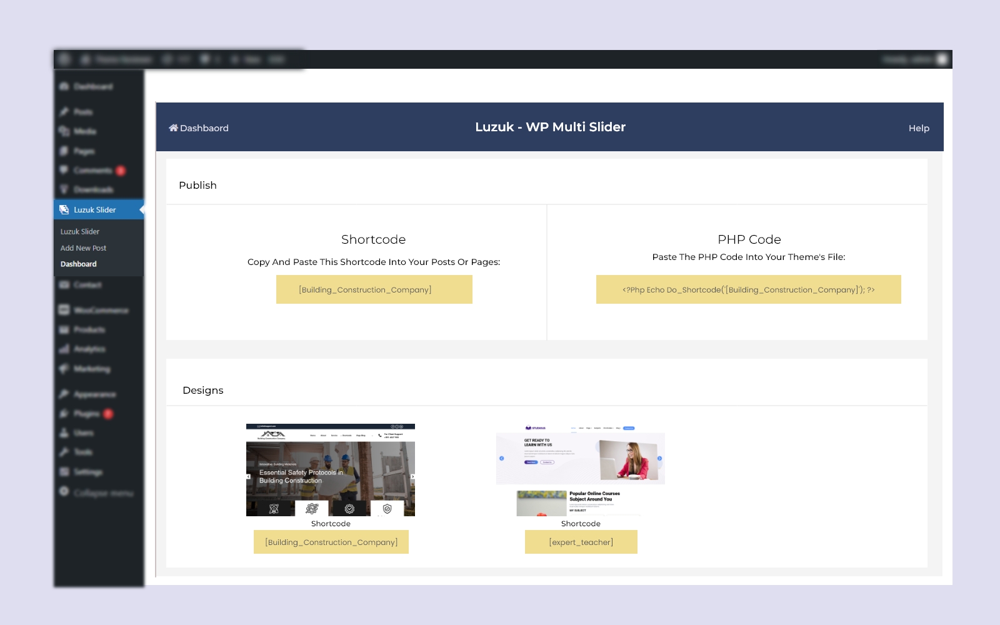Click the 'PHP Code' heading text
Screen dimensions: 1000x625
[749, 239]
